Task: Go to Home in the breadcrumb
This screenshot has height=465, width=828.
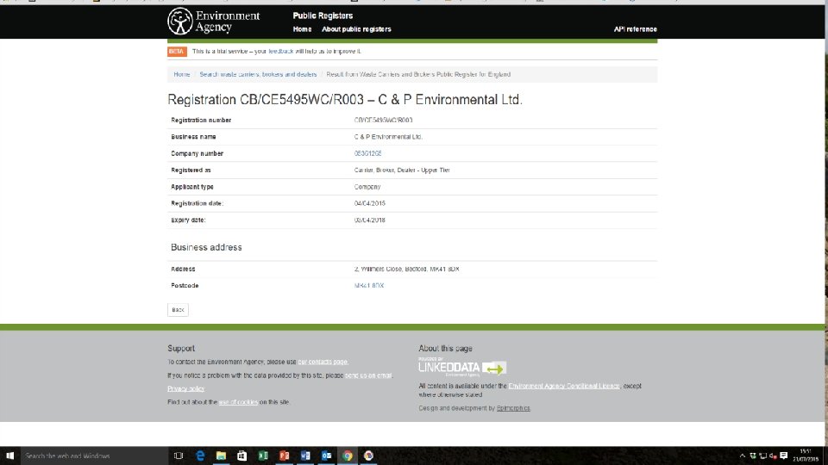Action: tap(182, 74)
